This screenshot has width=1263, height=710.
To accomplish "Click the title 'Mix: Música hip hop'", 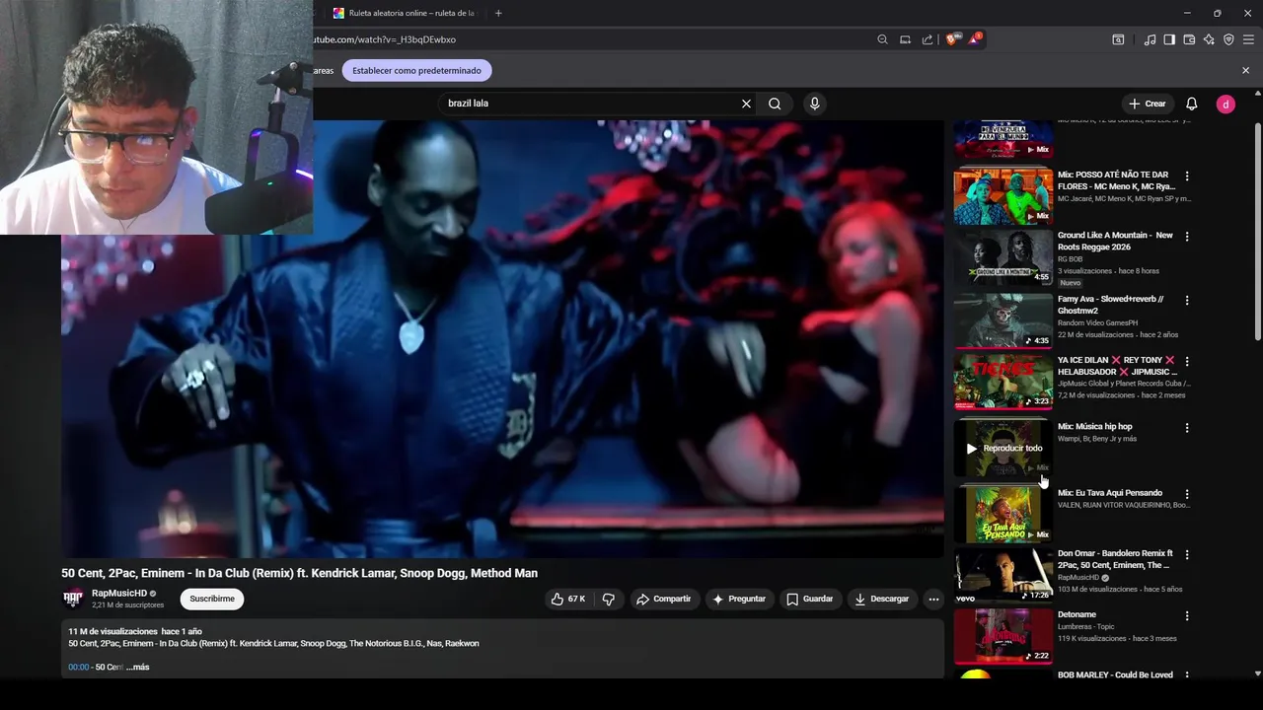I will coord(1095,427).
